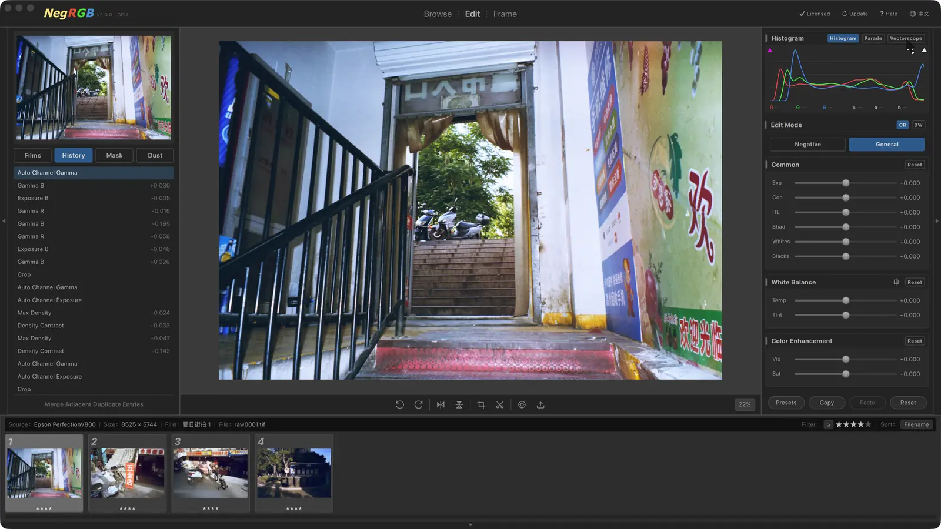Collapse the right panel arrow
Viewport: 941px width, 529px height.
coord(937,221)
